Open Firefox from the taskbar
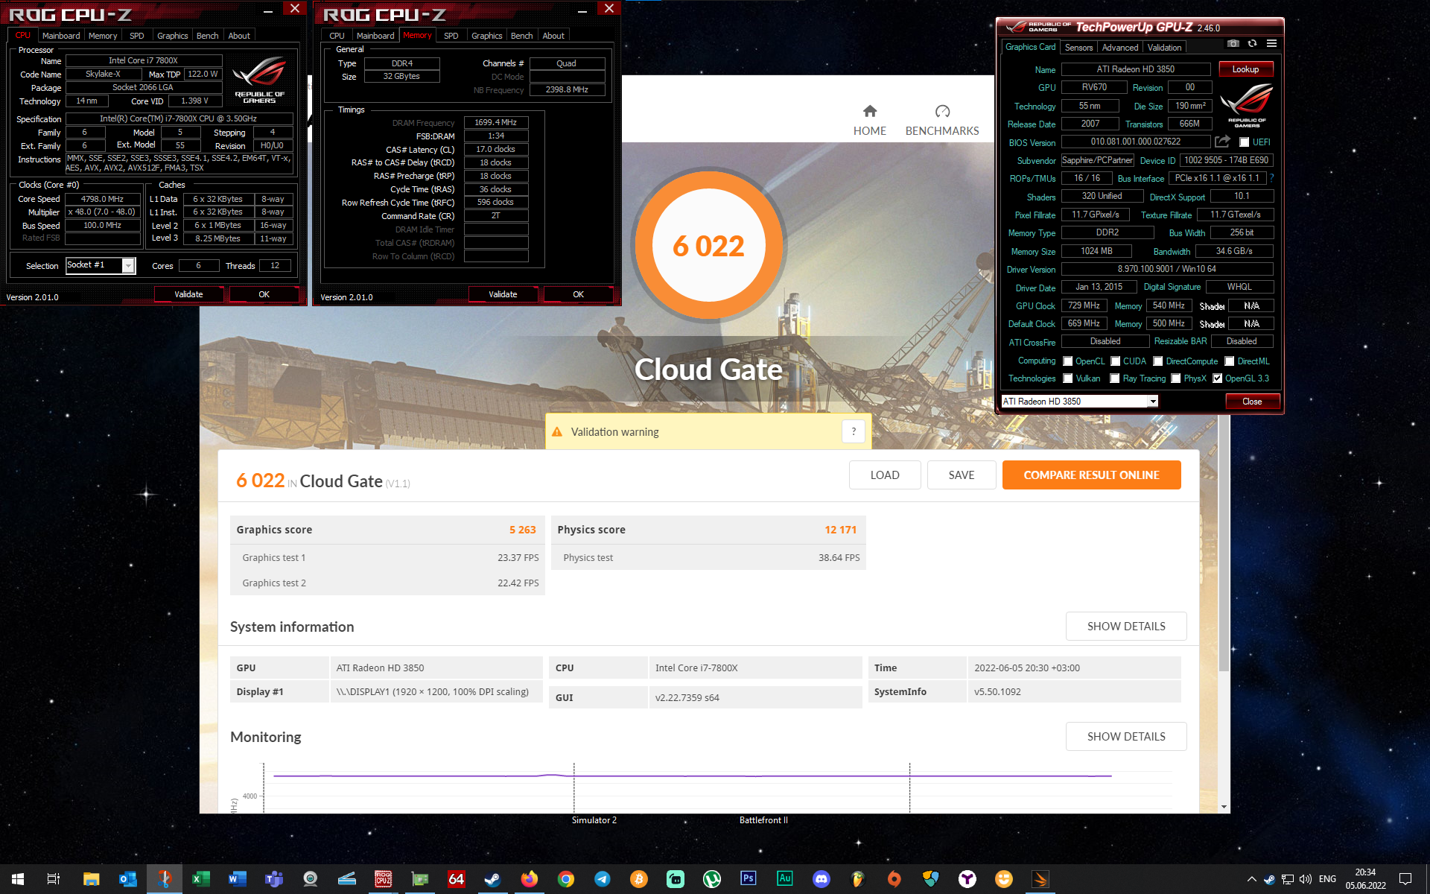1430x894 pixels. (529, 879)
